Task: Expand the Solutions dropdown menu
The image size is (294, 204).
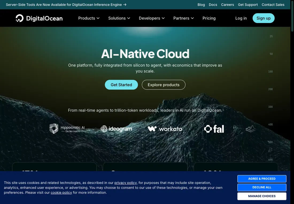Action: [119, 18]
